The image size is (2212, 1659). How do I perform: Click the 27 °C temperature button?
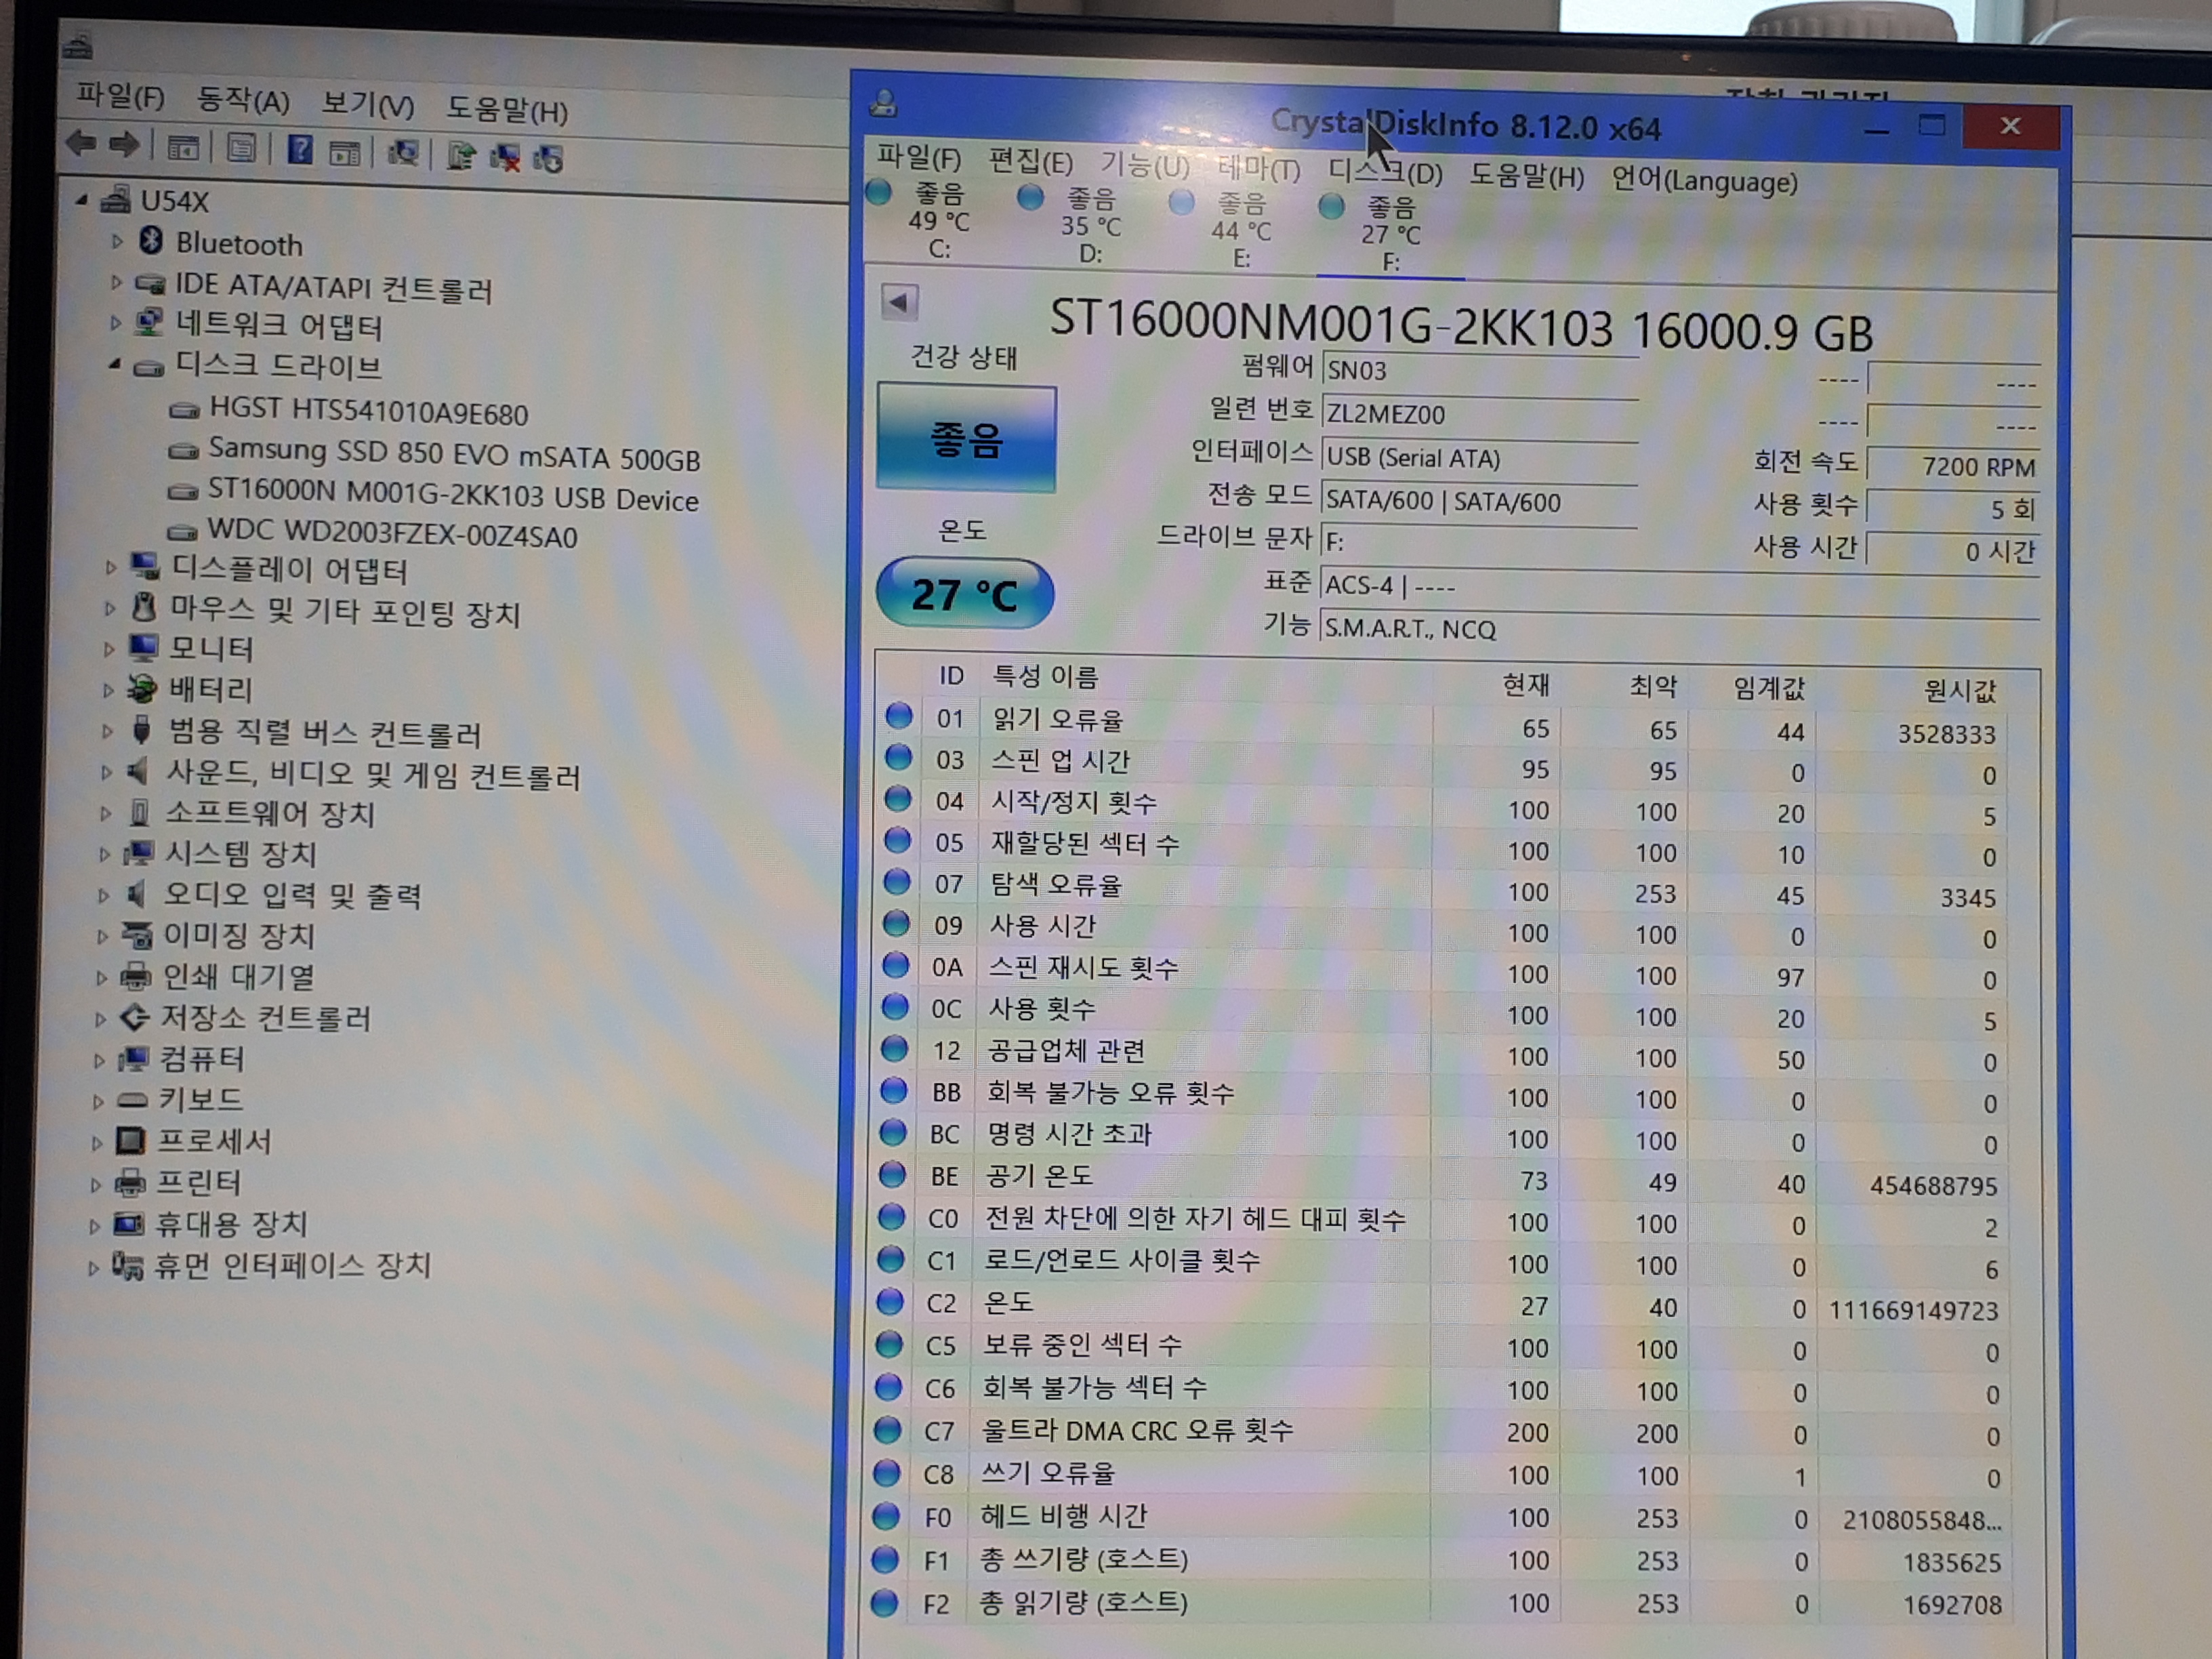(965, 593)
